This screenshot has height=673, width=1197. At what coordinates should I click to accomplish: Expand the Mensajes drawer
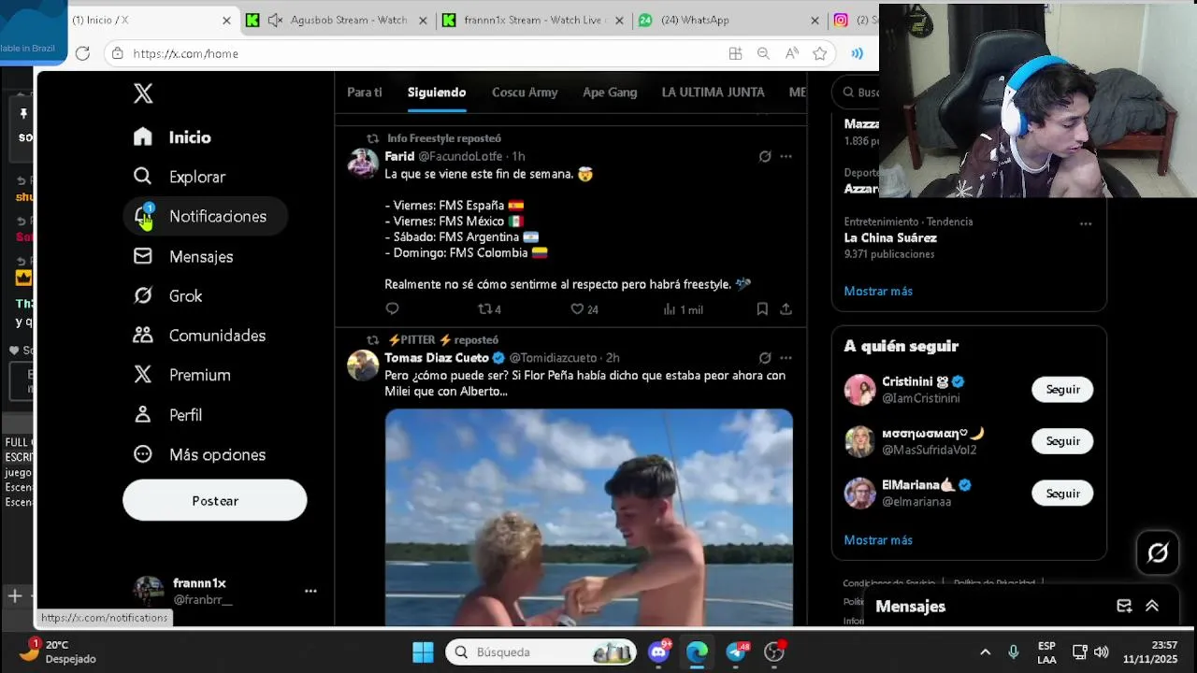[x=1152, y=606]
